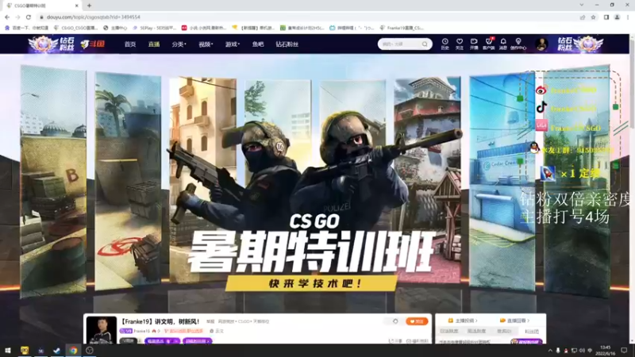Open the 消息 bell notifications icon

point(503,44)
